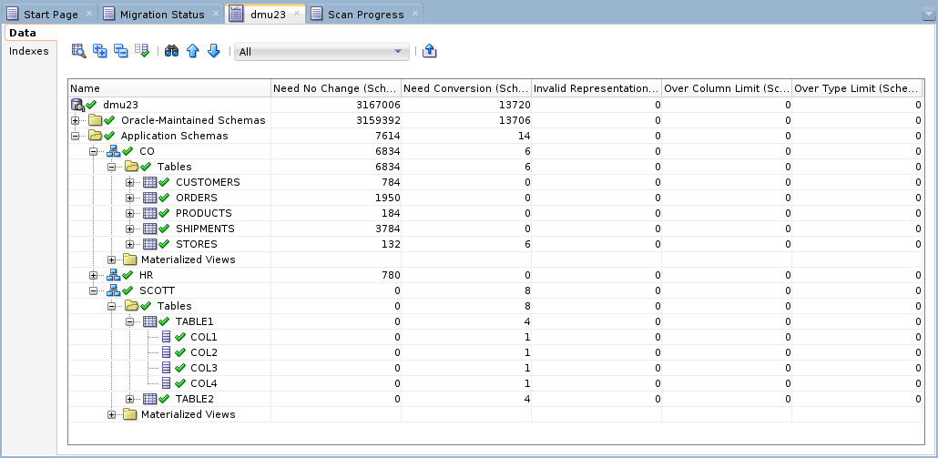Click the SCOTT schema icon
The height and width of the screenshot is (458, 938).
(113, 290)
